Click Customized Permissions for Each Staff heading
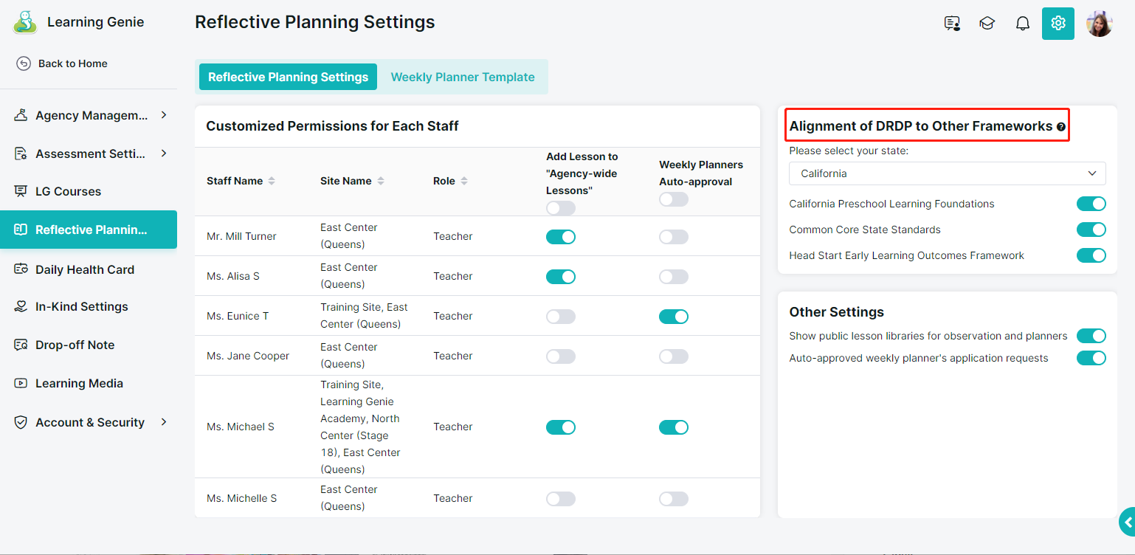The image size is (1135, 555). coord(332,126)
